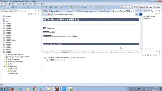This screenshot has height=91, width=162.
Task: Click the green Go arrow beside URL
Action: 137,14
